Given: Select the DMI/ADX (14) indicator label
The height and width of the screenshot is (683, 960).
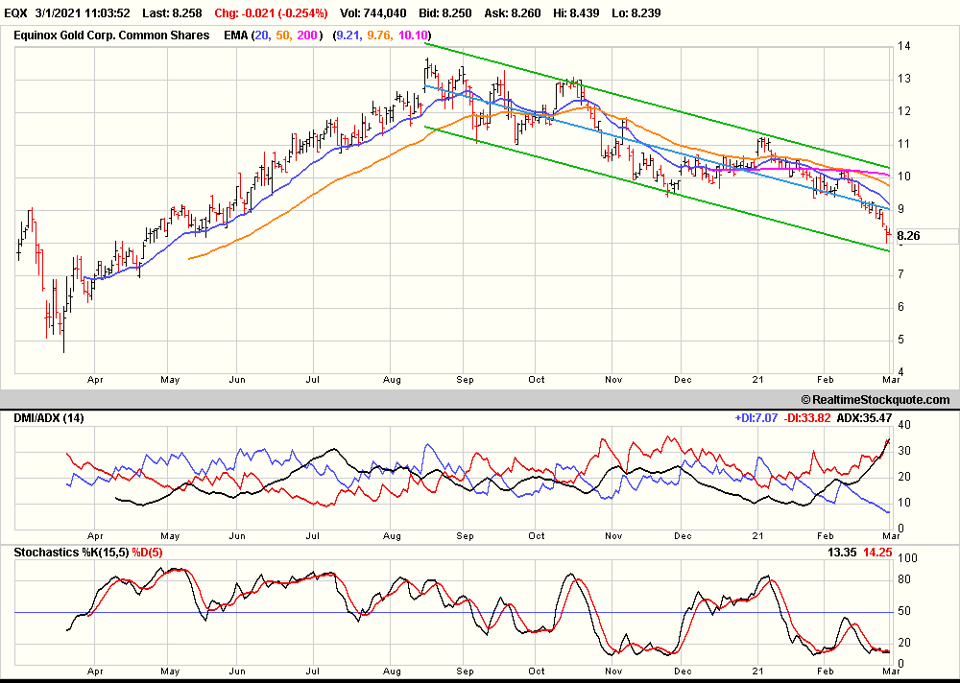Looking at the screenshot, I should (x=50, y=418).
